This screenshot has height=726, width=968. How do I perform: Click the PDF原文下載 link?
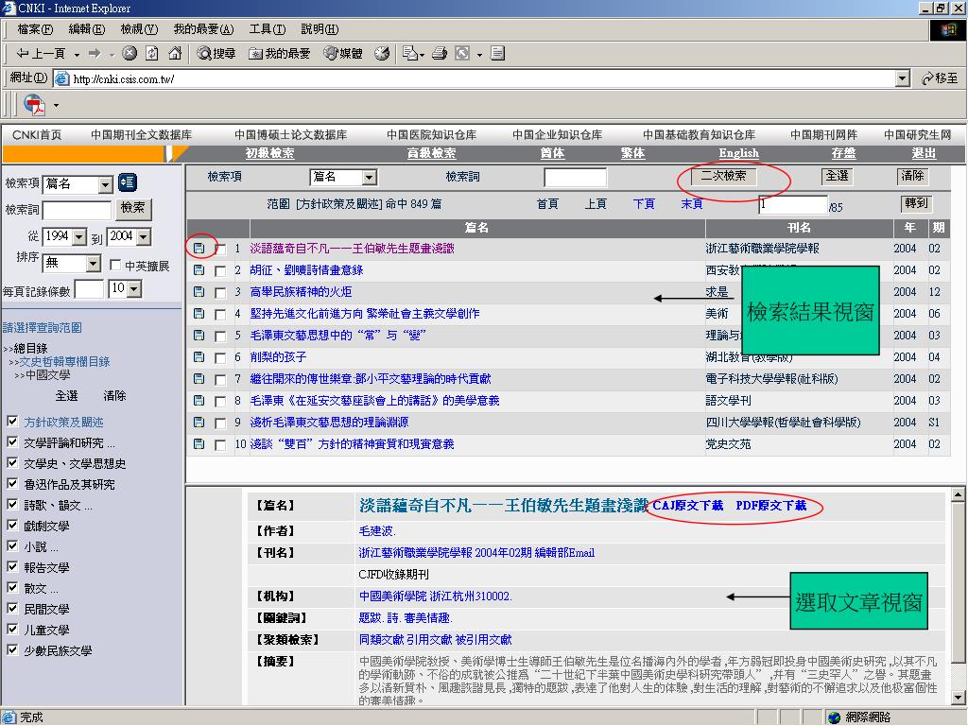pyautogui.click(x=771, y=505)
